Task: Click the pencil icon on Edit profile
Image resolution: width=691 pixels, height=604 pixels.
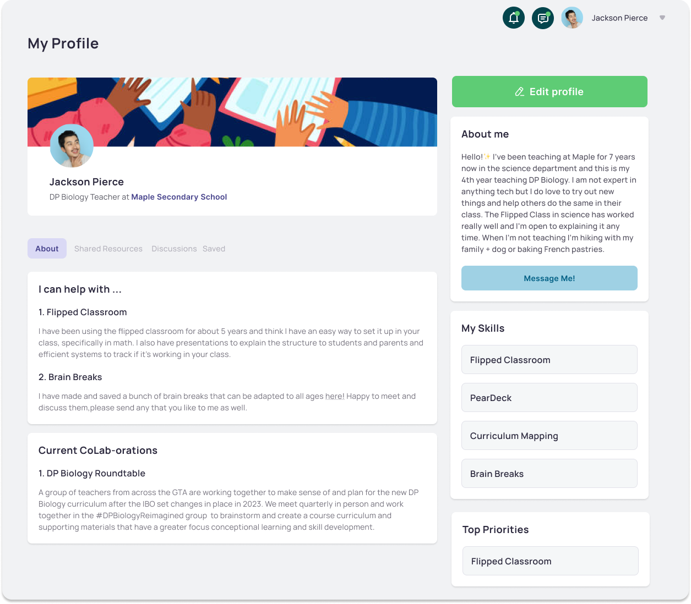Action: (519, 92)
